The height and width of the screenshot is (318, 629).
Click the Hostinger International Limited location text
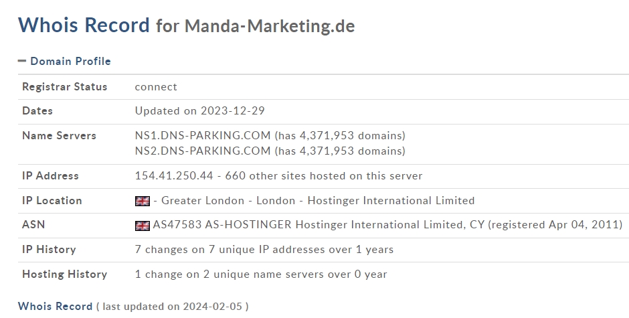point(391,200)
